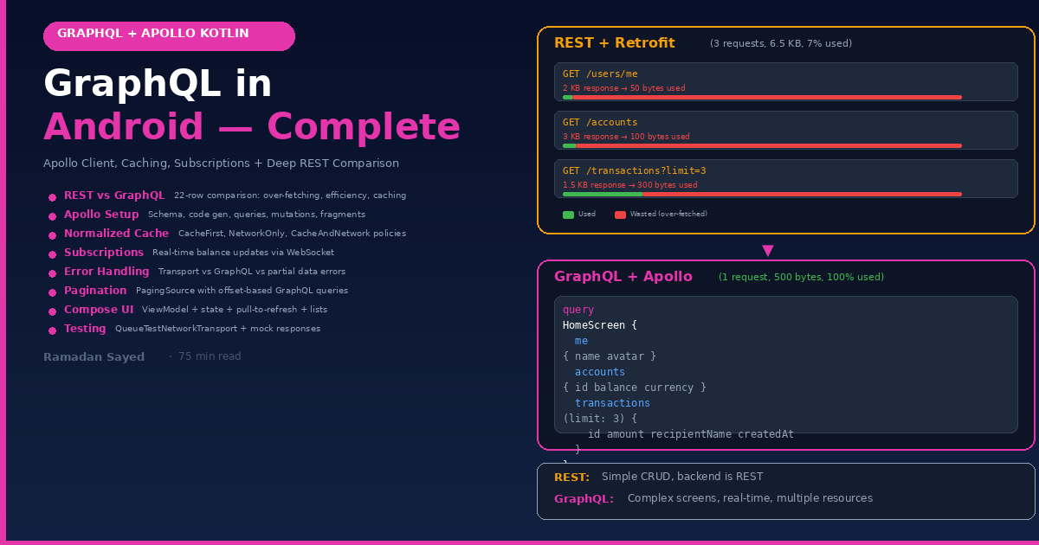
Task: Click the bullet dot beside Apollo Setup
Action: [52, 216]
